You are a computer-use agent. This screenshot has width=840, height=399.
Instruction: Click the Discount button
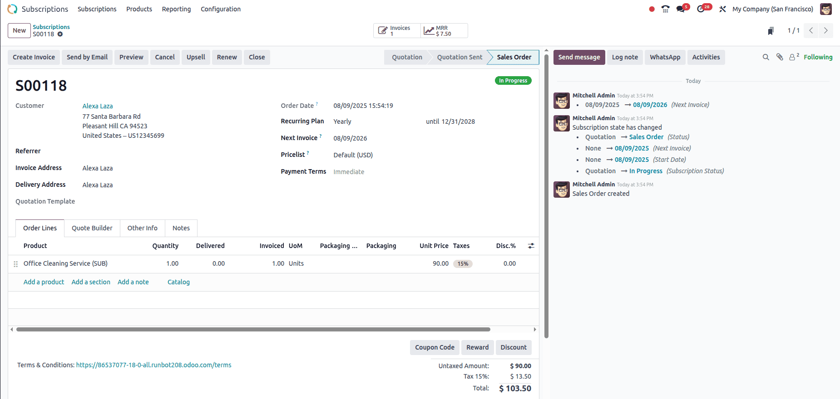click(514, 347)
